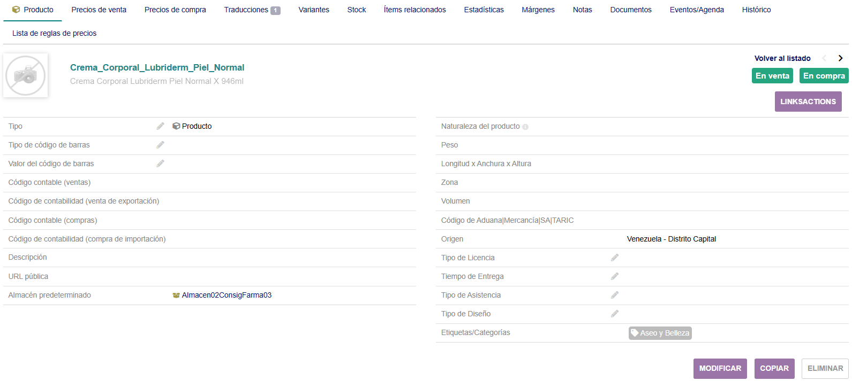Image resolution: width=852 pixels, height=381 pixels.
Task: Click the product photo placeholder thumbnail
Action: (x=26, y=75)
